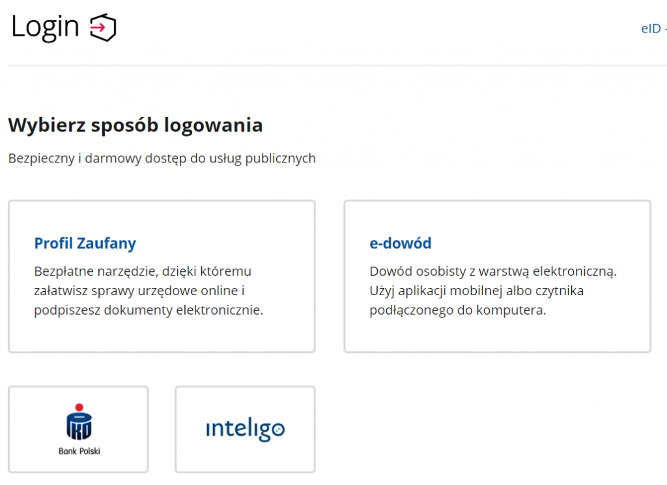Click the "Wybierz sposób logowania" heading
This screenshot has height=485, width=667.
[135, 125]
